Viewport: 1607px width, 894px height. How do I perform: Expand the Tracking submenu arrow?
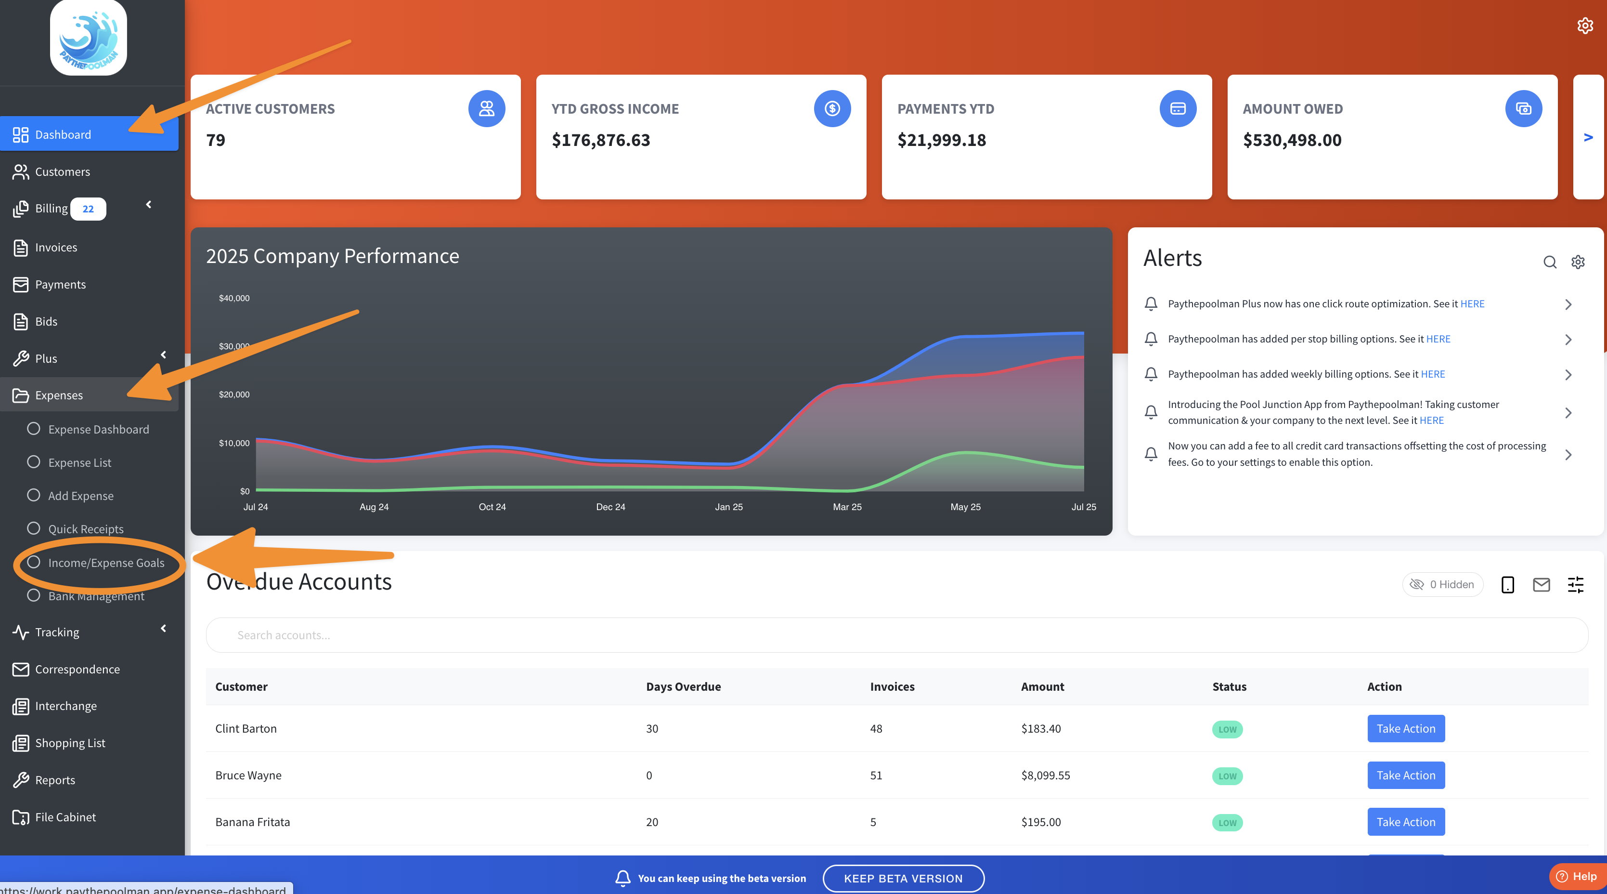(x=164, y=628)
